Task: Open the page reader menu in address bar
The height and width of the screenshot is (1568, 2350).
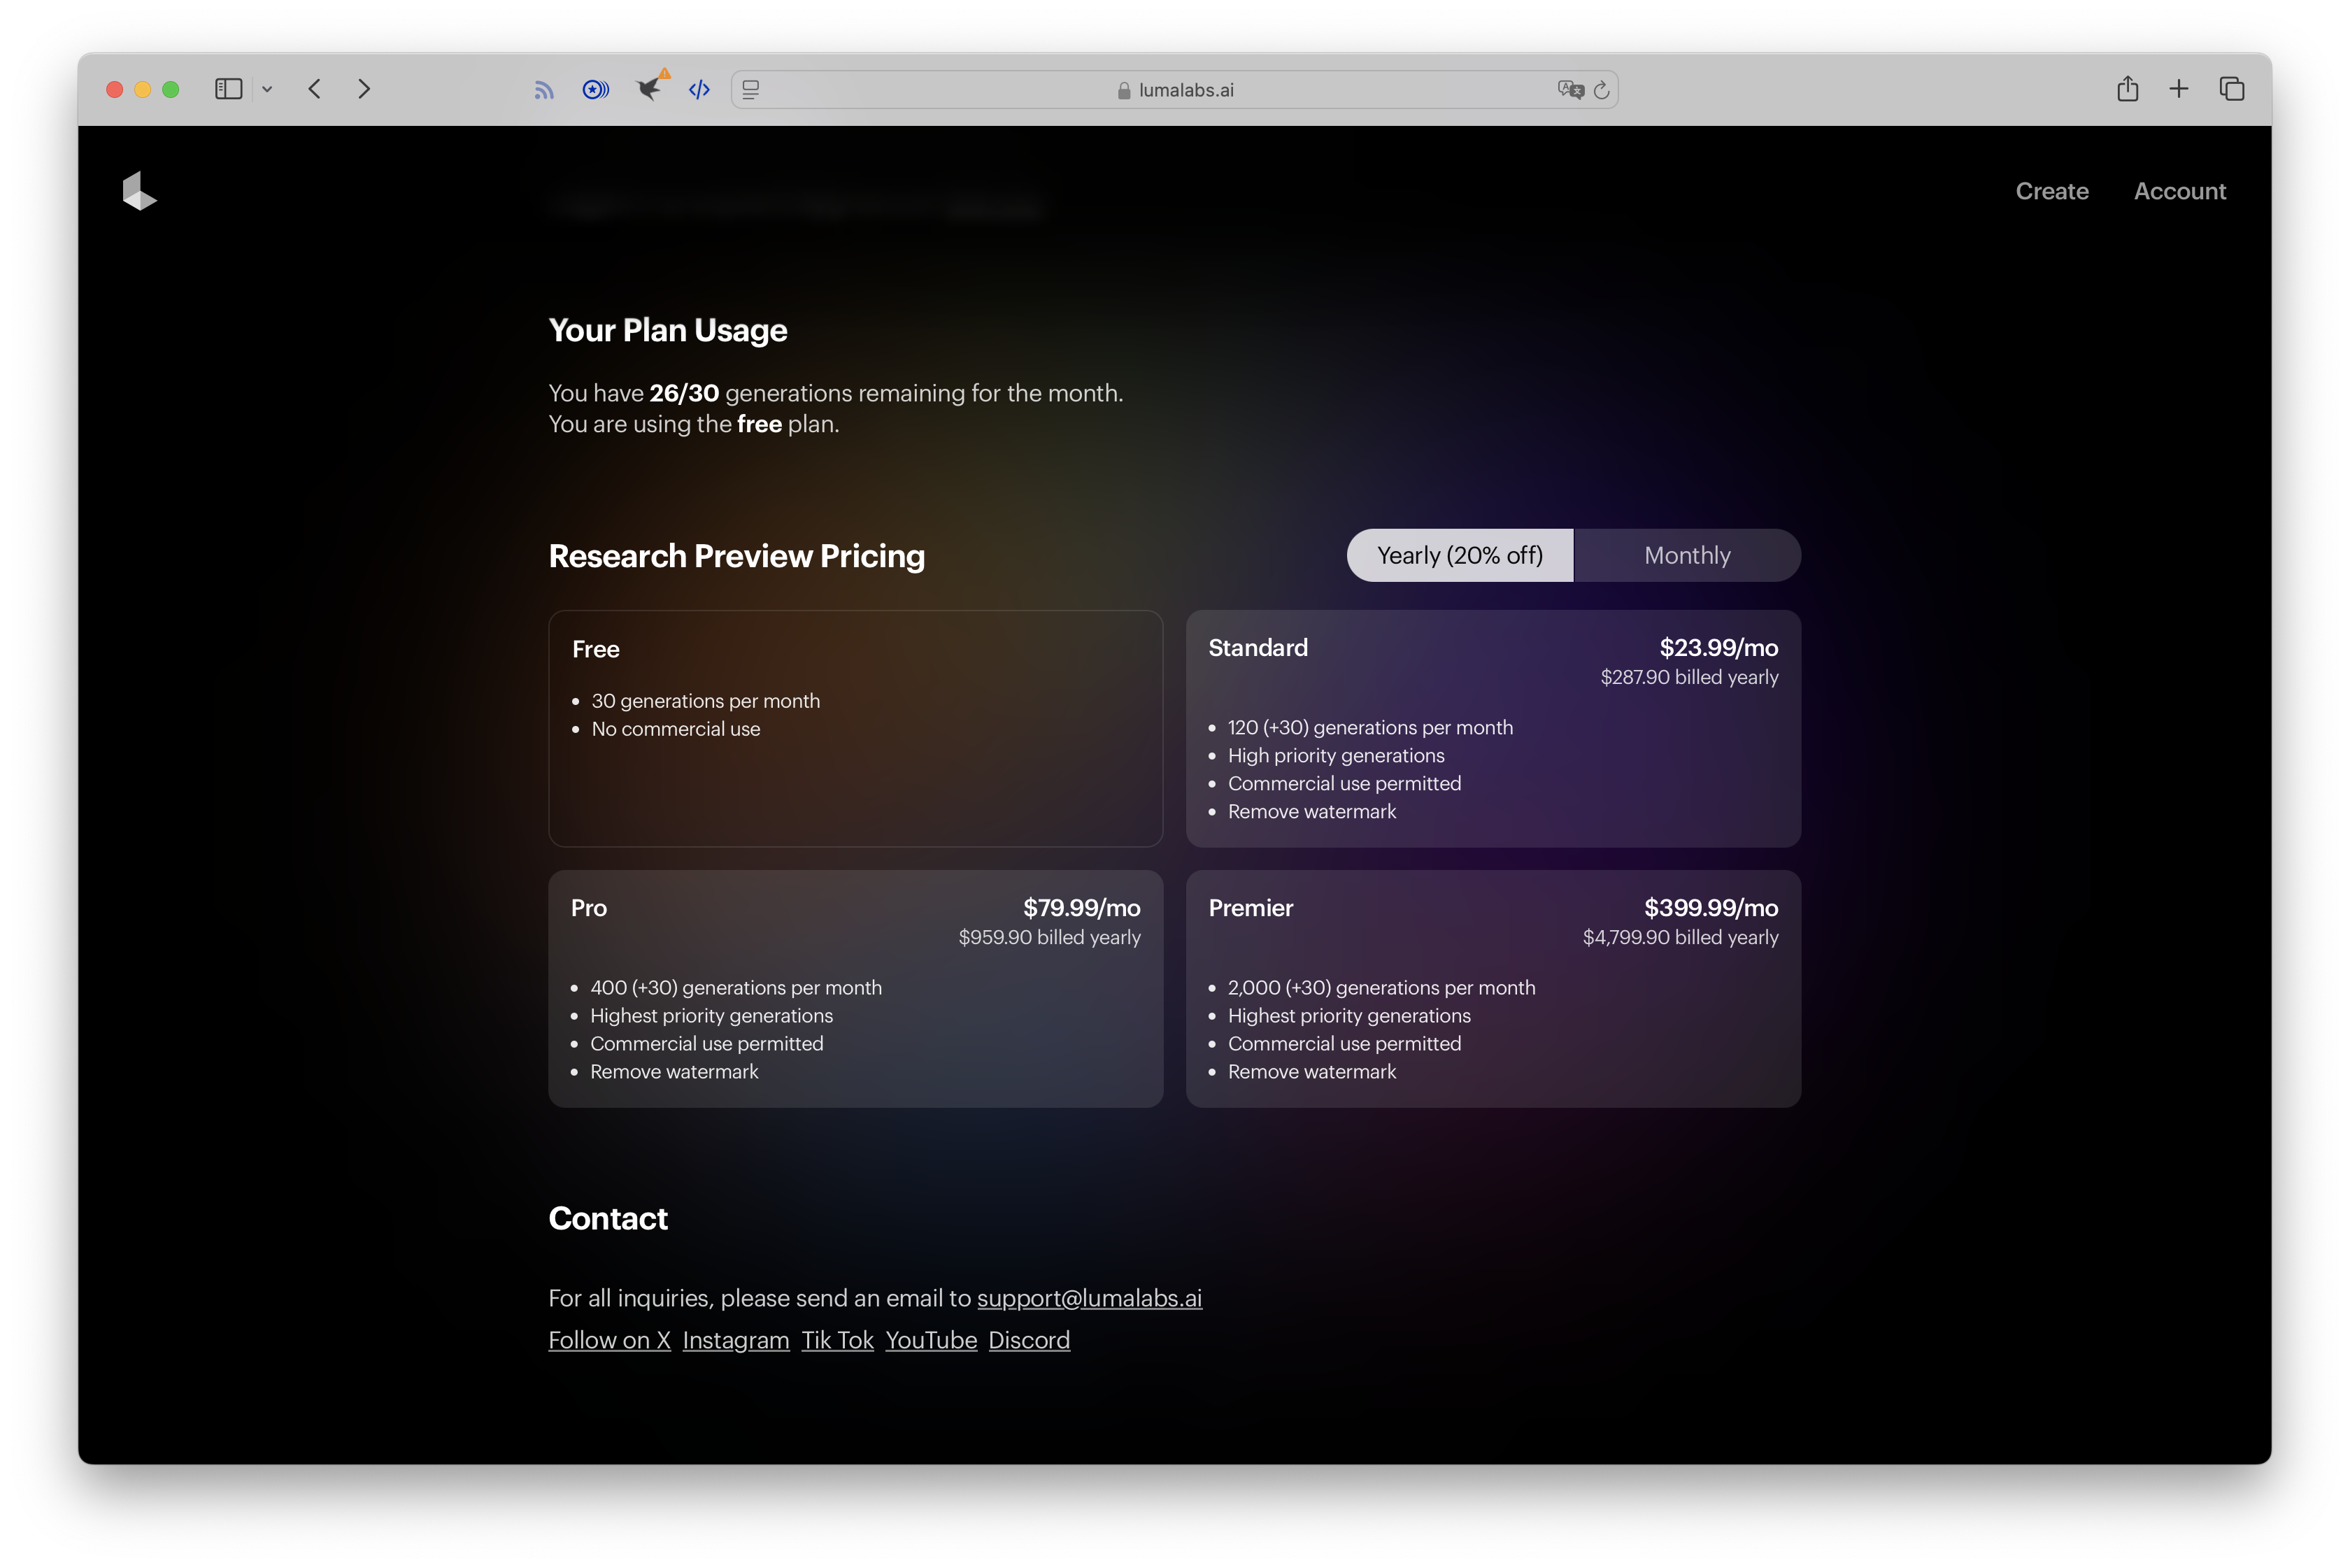Action: pos(751,90)
